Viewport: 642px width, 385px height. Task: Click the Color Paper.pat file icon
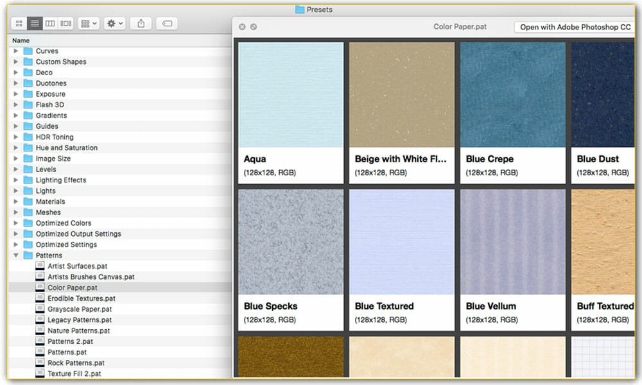pyautogui.click(x=40, y=287)
